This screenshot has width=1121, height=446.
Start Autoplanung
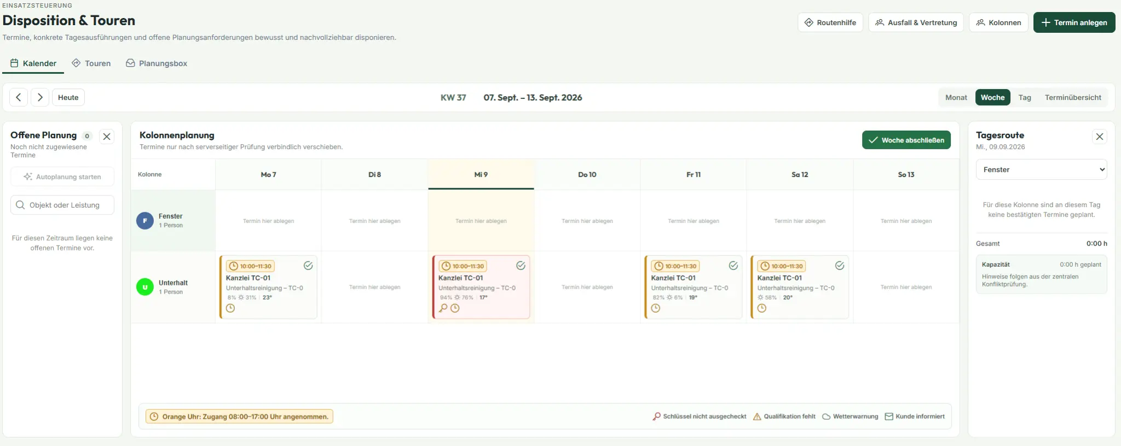(62, 177)
